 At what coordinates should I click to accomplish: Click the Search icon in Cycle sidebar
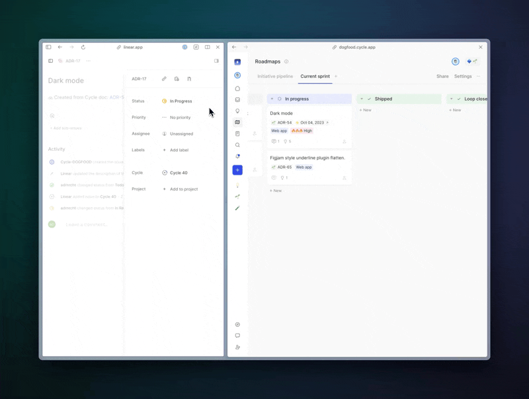237,145
